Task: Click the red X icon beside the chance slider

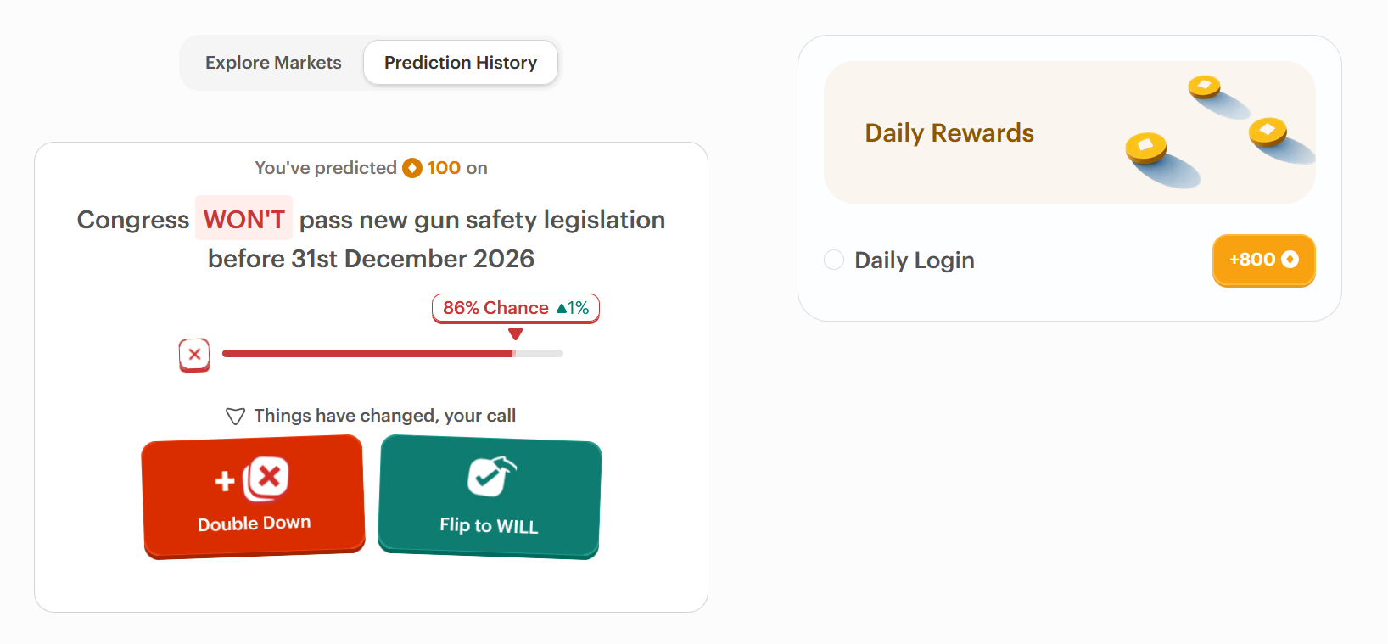Action: click(x=194, y=355)
